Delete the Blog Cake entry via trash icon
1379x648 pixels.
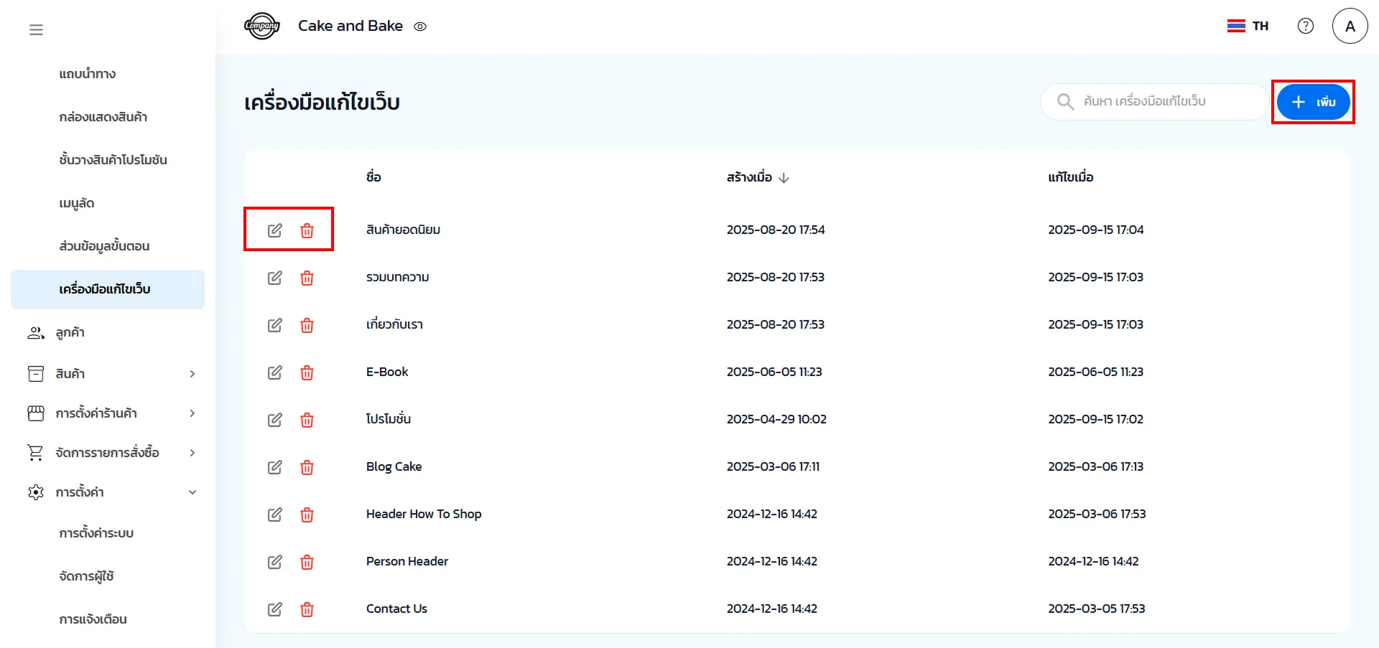pyautogui.click(x=307, y=467)
